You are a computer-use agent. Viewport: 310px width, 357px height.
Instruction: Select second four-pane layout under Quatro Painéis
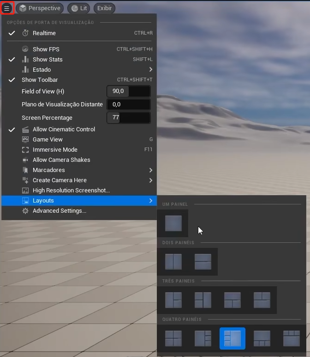203,339
